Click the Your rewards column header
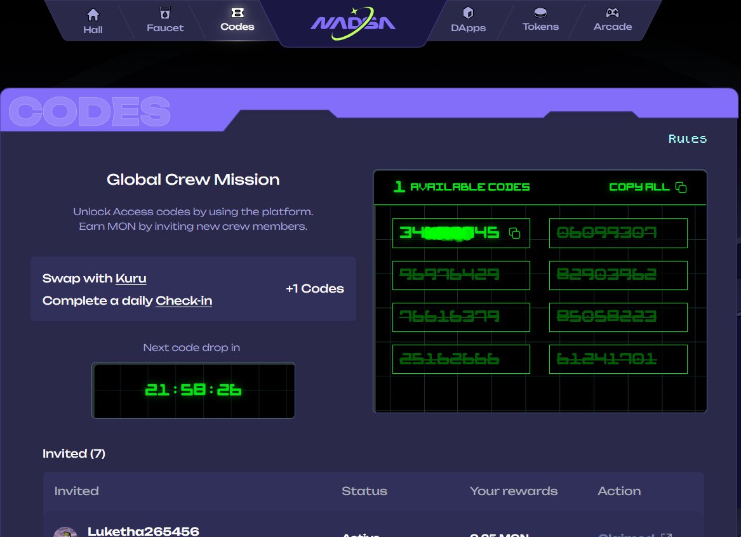This screenshot has height=537, width=741. click(x=514, y=491)
